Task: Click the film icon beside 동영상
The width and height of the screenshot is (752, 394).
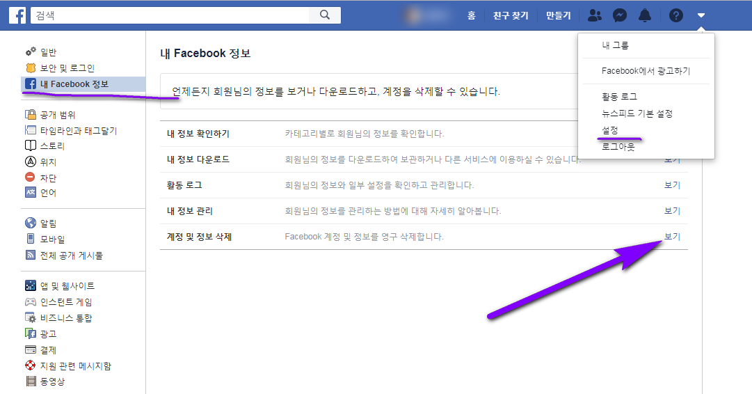Action: point(31,381)
